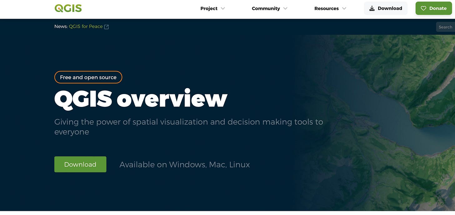
Task: Click external link icon beside QGIS for Peace
Action: point(107,27)
